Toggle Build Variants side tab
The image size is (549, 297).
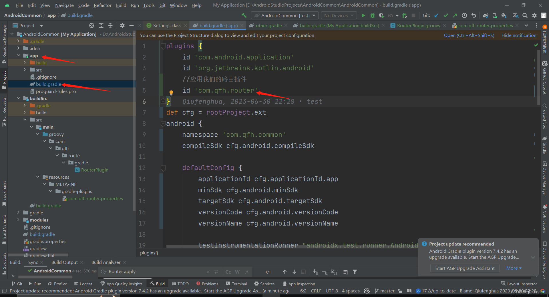tap(4, 229)
